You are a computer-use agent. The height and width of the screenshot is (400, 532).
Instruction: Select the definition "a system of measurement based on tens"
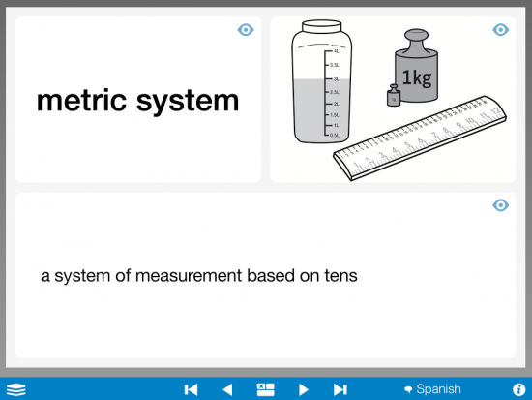coord(199,276)
